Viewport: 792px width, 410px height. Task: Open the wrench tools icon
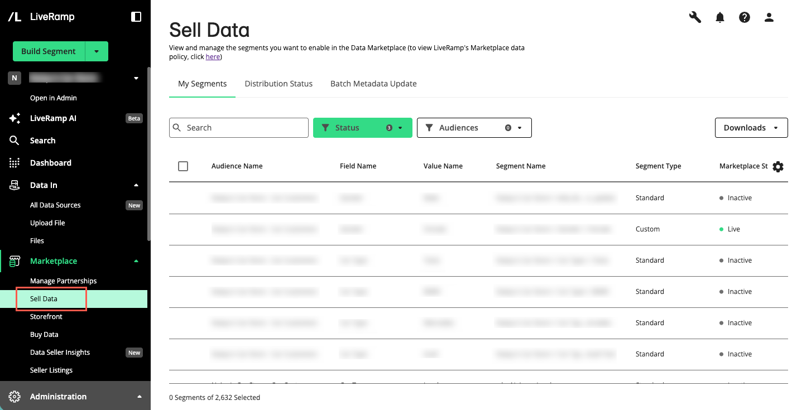(695, 17)
